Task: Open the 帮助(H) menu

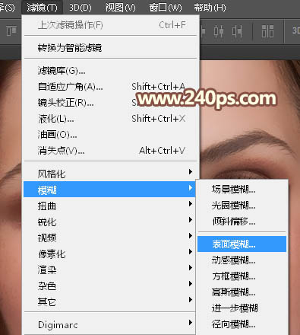Action: [210, 8]
